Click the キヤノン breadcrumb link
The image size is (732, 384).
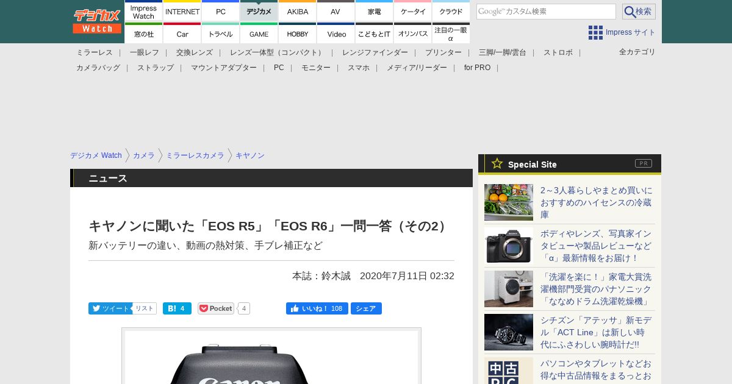[250, 155]
